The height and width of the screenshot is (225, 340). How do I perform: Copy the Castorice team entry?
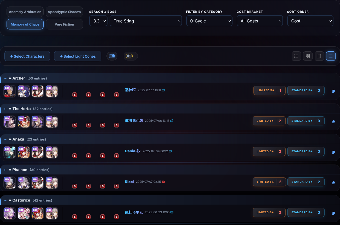tap(333, 213)
